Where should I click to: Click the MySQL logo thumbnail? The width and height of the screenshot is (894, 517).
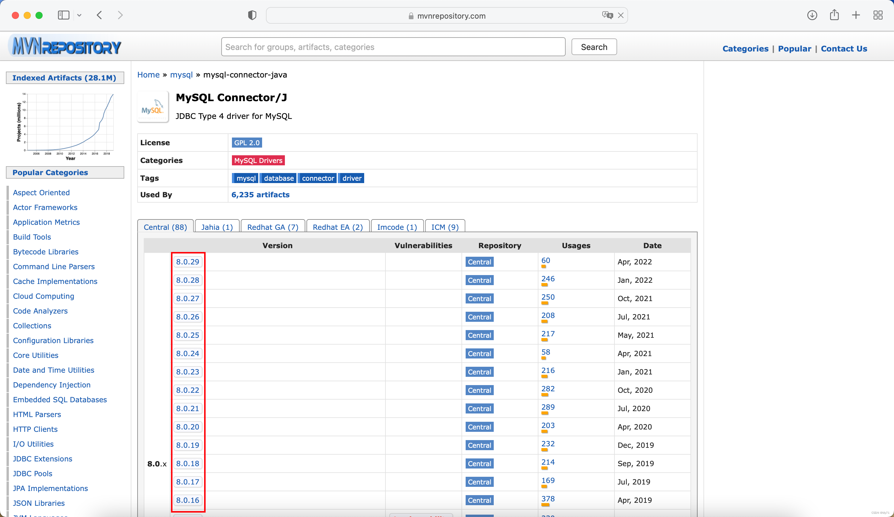153,107
